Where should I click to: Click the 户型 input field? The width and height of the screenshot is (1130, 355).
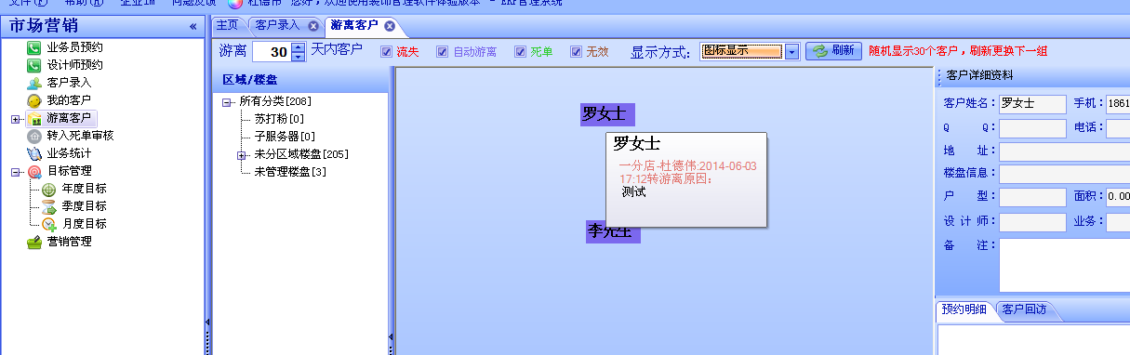pyautogui.click(x=1032, y=197)
